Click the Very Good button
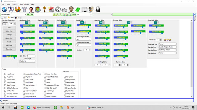Viewport: 197px width, 110px height. [9, 46]
